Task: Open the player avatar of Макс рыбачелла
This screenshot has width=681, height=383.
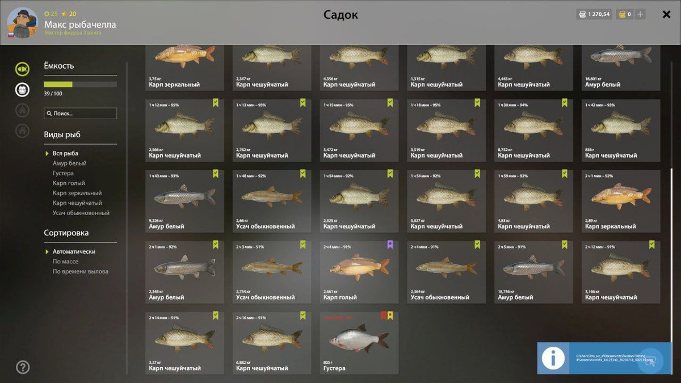Action: click(23, 23)
